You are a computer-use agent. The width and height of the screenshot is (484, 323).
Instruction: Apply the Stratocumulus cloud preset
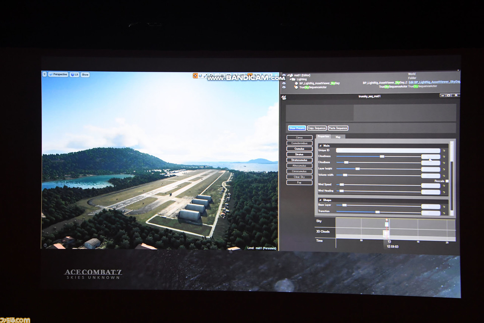click(299, 160)
